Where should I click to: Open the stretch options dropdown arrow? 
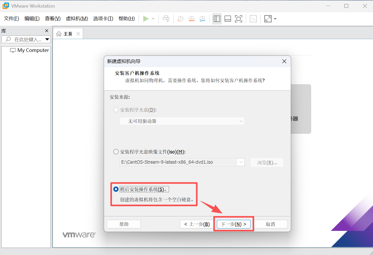tap(275, 19)
